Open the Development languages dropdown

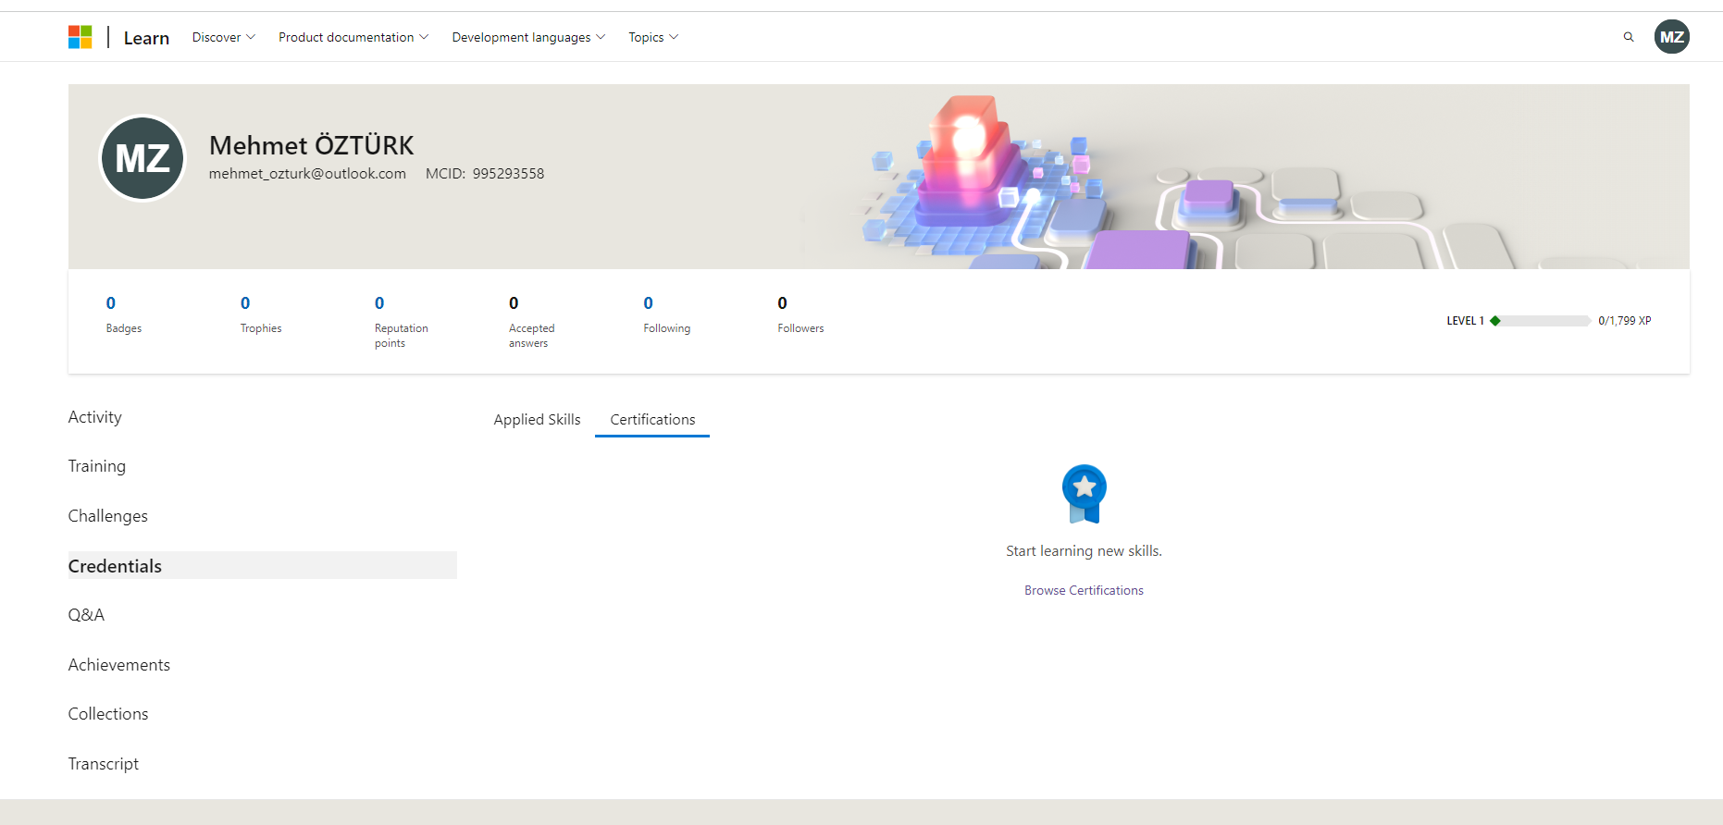tap(528, 37)
